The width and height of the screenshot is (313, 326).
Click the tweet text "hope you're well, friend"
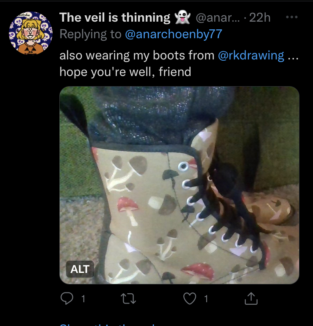point(125,72)
